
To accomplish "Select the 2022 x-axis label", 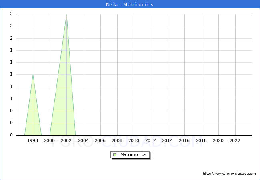I will click(235, 140).
